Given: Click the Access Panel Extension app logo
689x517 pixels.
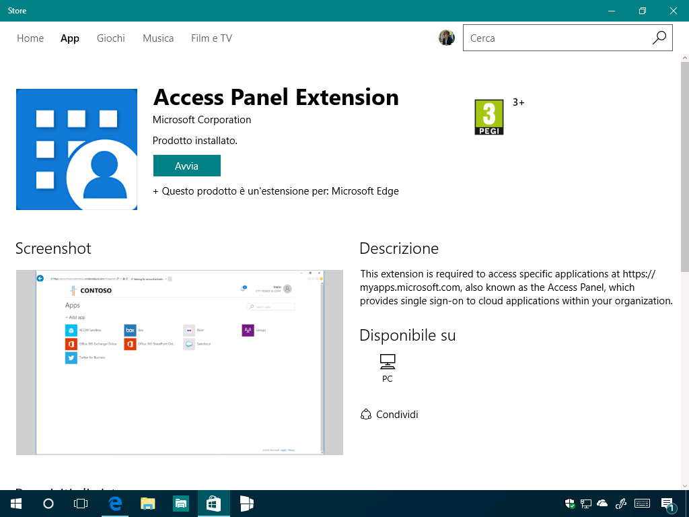Looking at the screenshot, I should click(x=77, y=149).
